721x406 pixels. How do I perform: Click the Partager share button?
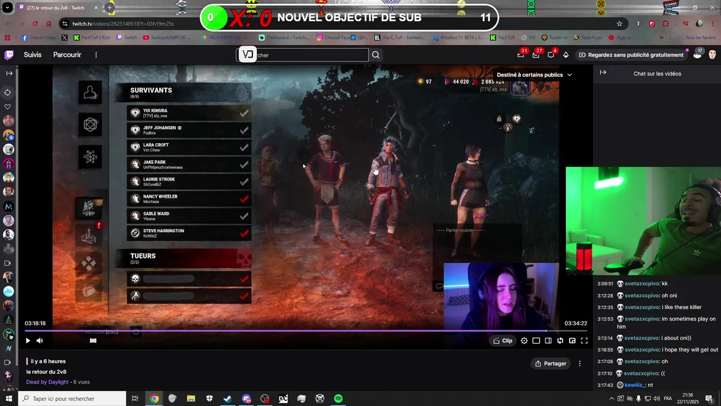click(x=550, y=364)
